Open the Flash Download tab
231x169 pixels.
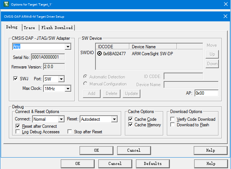click(x=57, y=28)
